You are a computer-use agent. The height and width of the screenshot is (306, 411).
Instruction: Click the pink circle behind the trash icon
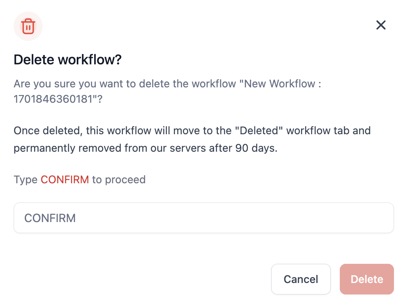click(x=28, y=26)
